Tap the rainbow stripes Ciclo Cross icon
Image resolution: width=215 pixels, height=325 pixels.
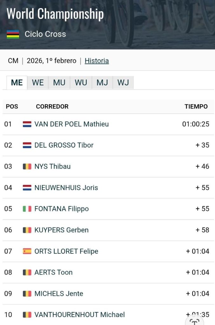point(13,34)
